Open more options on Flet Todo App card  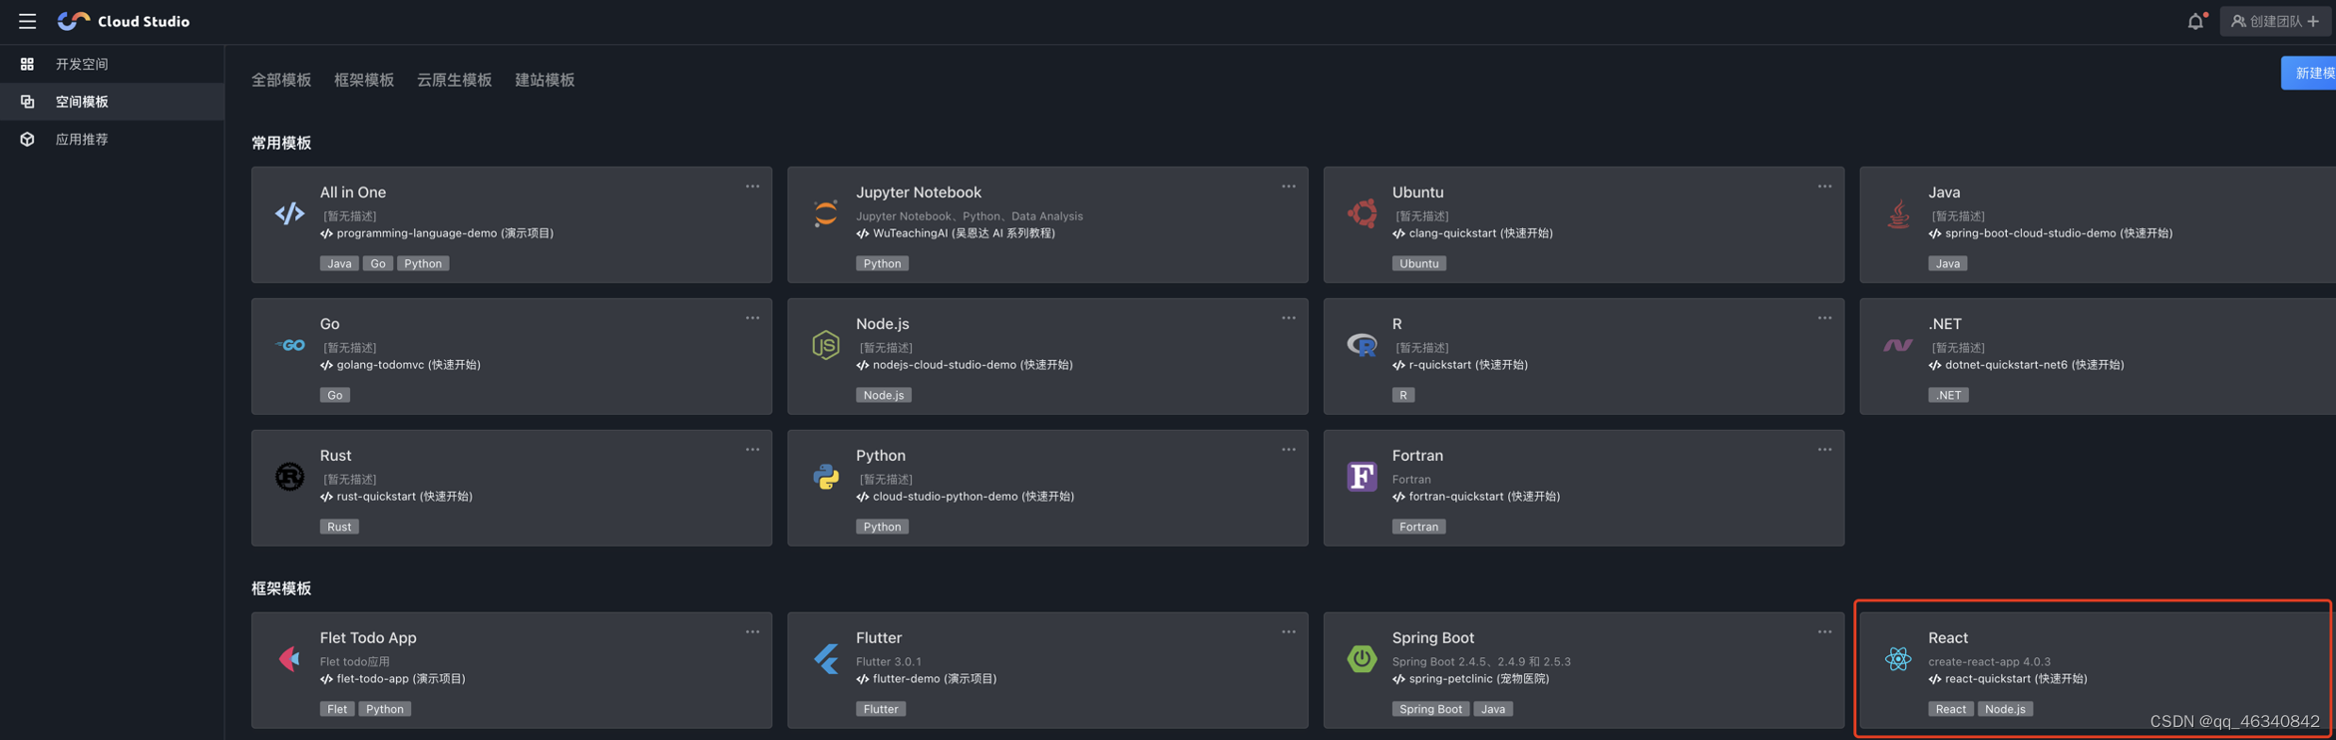click(x=752, y=632)
